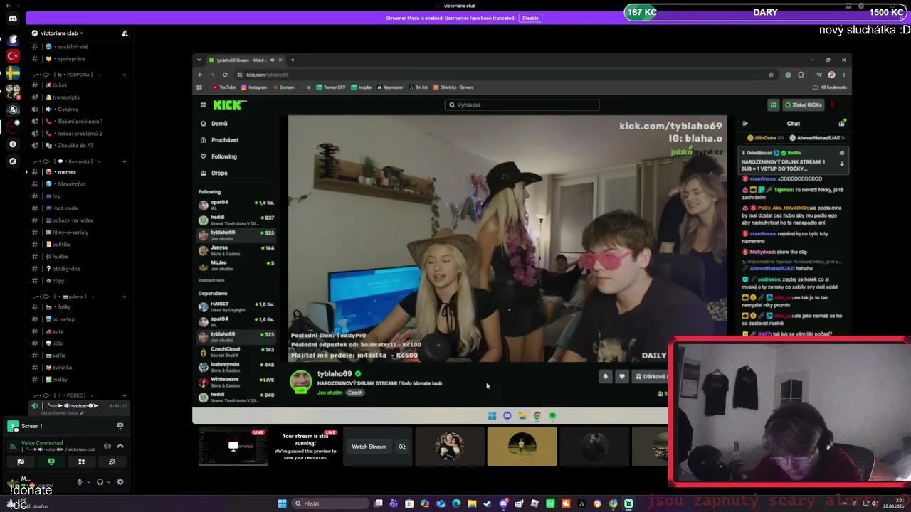This screenshot has width=911, height=512.
Task: Open the Jenysa channel in the Following list
Action: tap(236, 249)
